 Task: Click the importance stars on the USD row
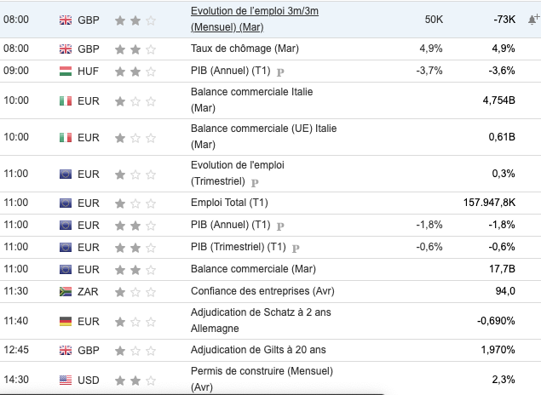(x=136, y=379)
